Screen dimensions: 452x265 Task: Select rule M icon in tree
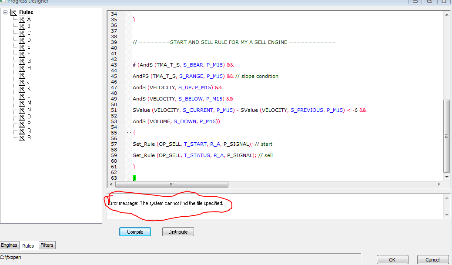(x=22, y=103)
